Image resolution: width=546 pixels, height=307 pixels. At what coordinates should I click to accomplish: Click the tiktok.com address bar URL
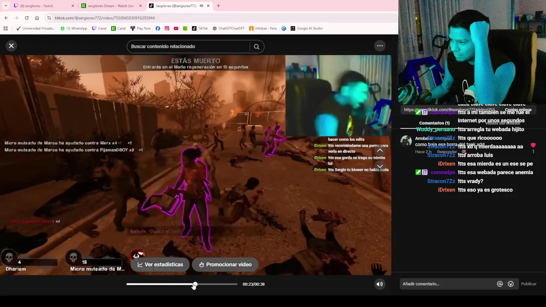pos(105,18)
